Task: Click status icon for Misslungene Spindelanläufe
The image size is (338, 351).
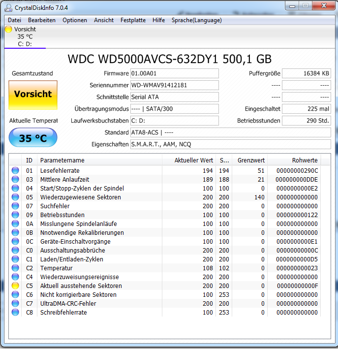Action: pos(15,223)
